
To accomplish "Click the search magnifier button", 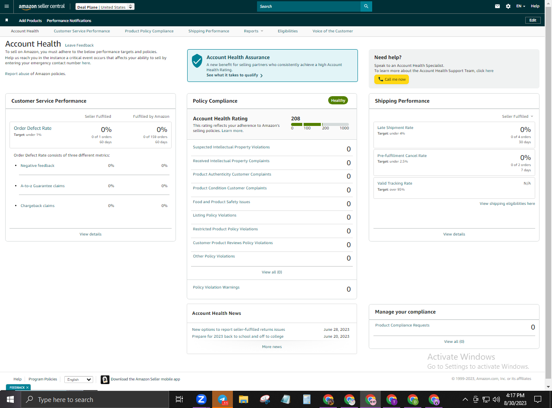I will 366,6.
